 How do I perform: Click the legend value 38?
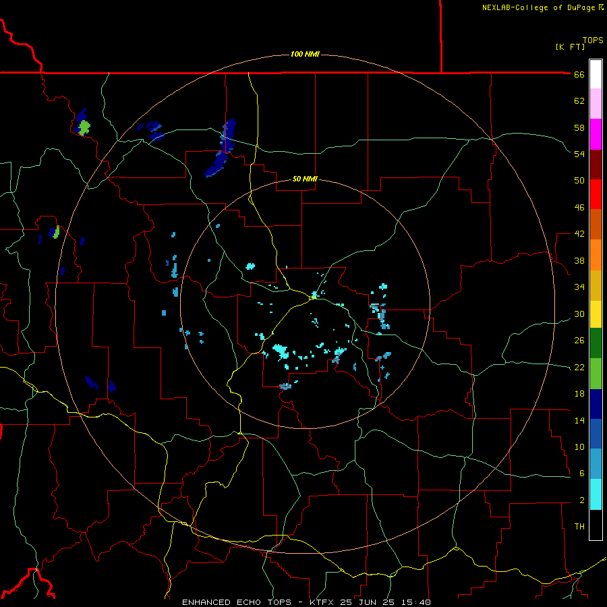click(x=579, y=260)
